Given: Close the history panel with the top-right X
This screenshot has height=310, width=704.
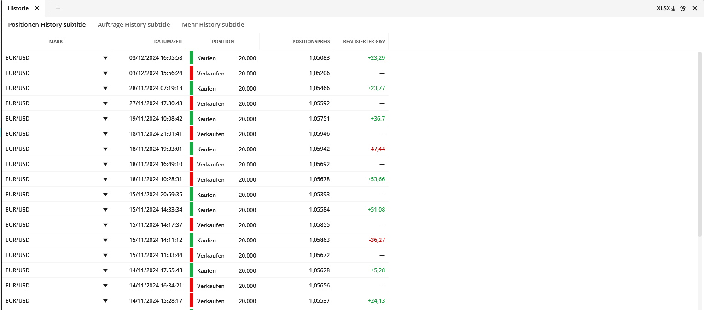Looking at the screenshot, I should [695, 8].
